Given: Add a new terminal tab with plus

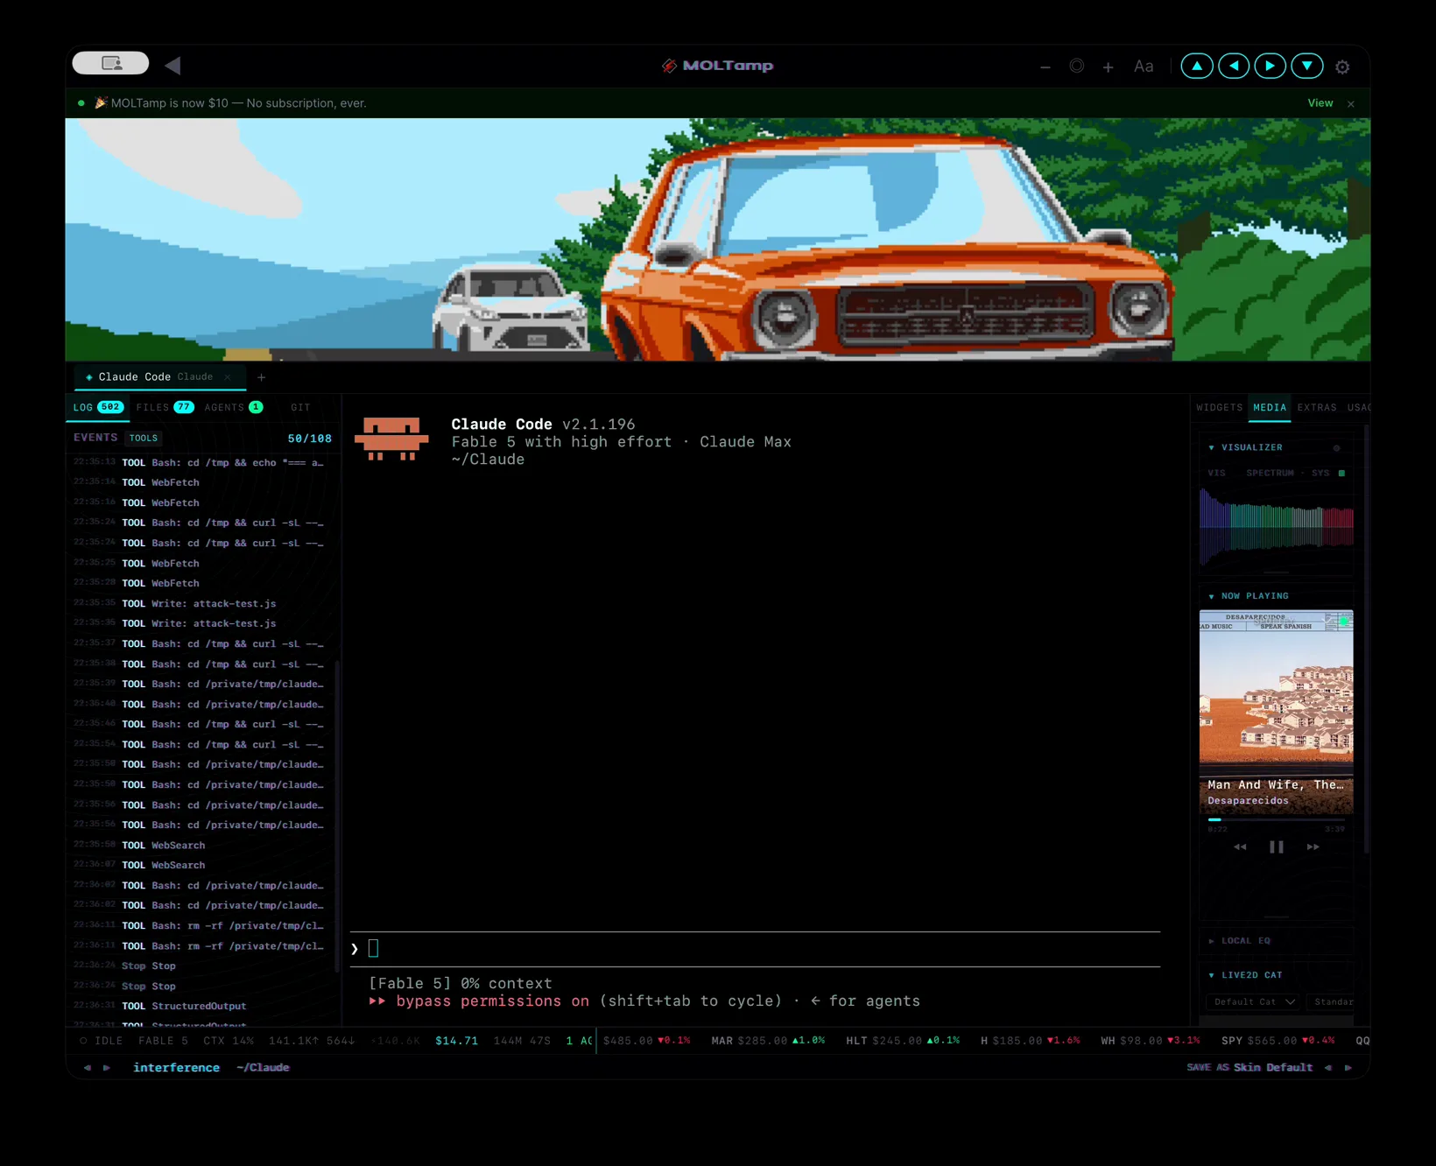Looking at the screenshot, I should [261, 377].
